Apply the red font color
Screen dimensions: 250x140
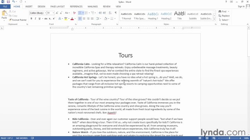point(72,19)
